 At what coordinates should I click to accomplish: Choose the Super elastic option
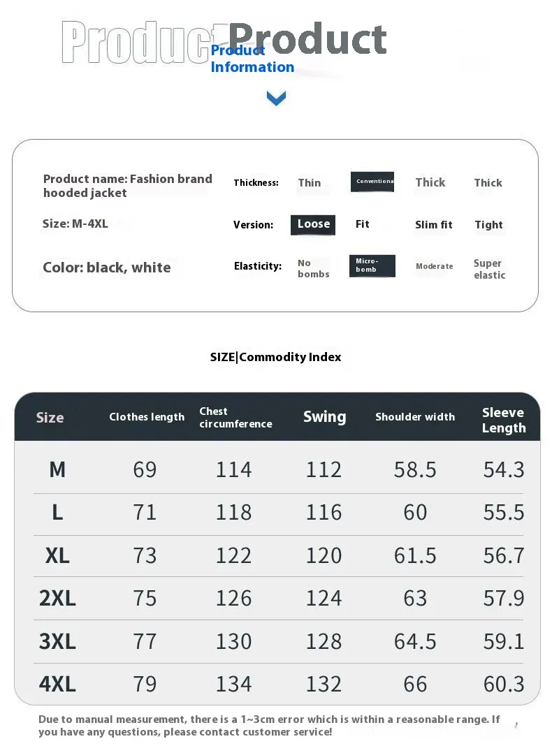[x=489, y=270]
